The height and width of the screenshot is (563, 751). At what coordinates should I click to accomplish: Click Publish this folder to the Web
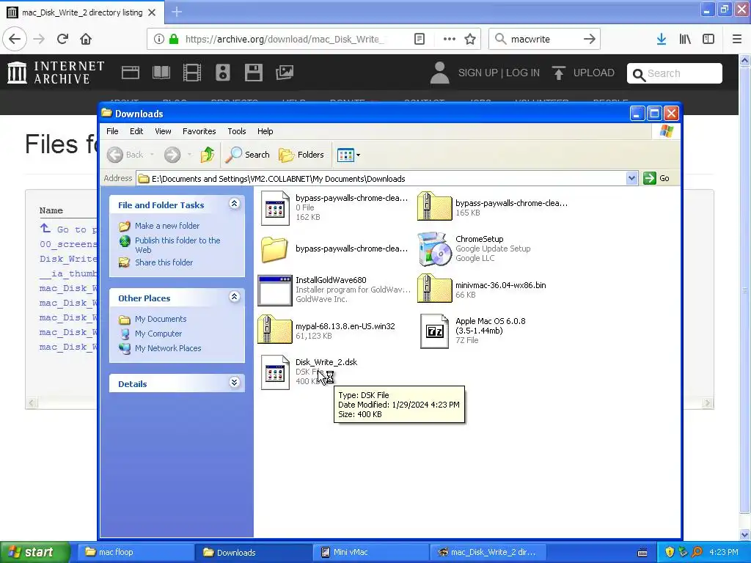(177, 245)
